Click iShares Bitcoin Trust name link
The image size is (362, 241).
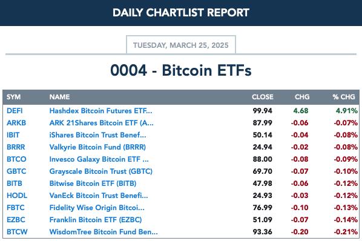point(97,135)
